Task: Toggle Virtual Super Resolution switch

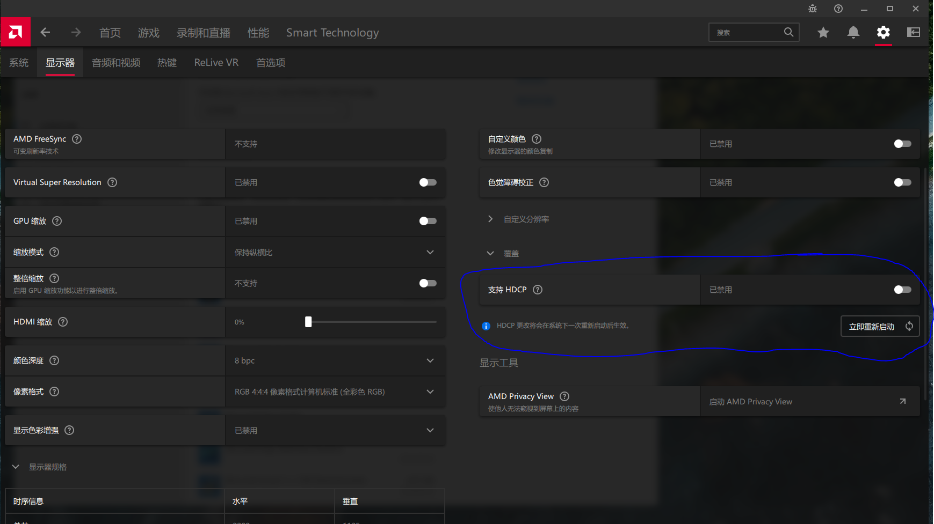Action: (428, 182)
